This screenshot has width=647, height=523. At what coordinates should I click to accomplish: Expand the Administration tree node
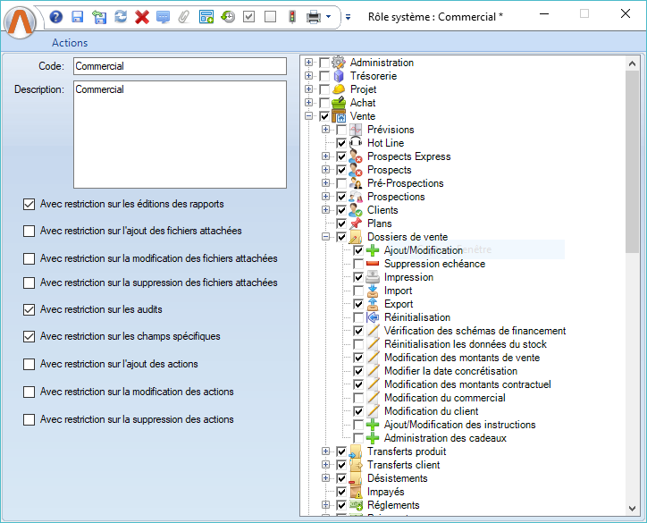(309, 63)
